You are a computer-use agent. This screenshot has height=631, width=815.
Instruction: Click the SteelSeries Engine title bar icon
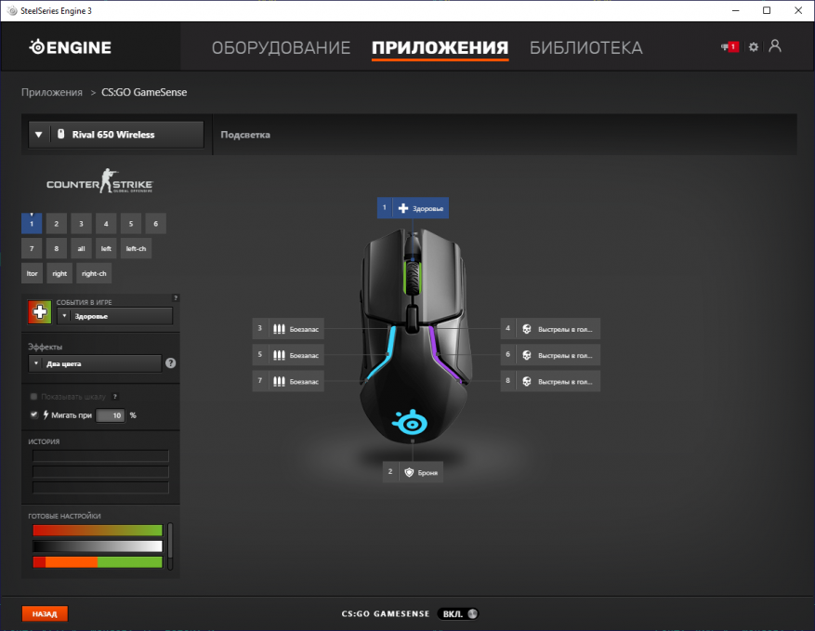point(12,10)
